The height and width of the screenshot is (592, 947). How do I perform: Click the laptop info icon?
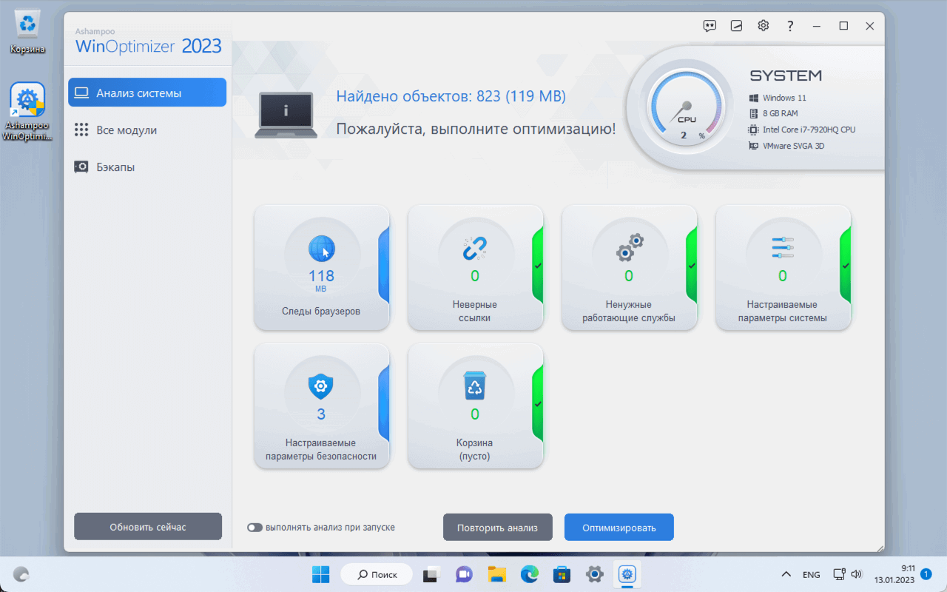[286, 115]
